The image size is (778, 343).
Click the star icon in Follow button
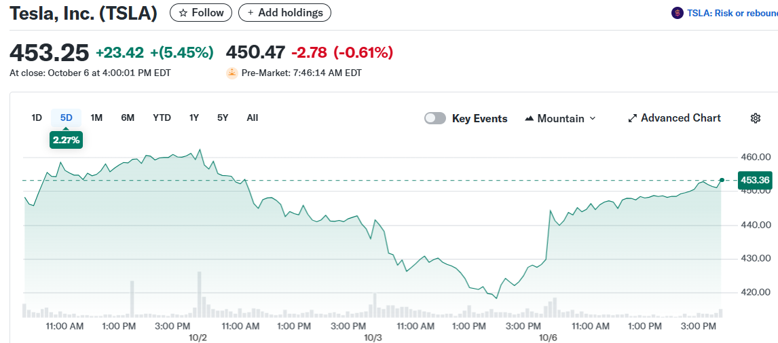[183, 13]
